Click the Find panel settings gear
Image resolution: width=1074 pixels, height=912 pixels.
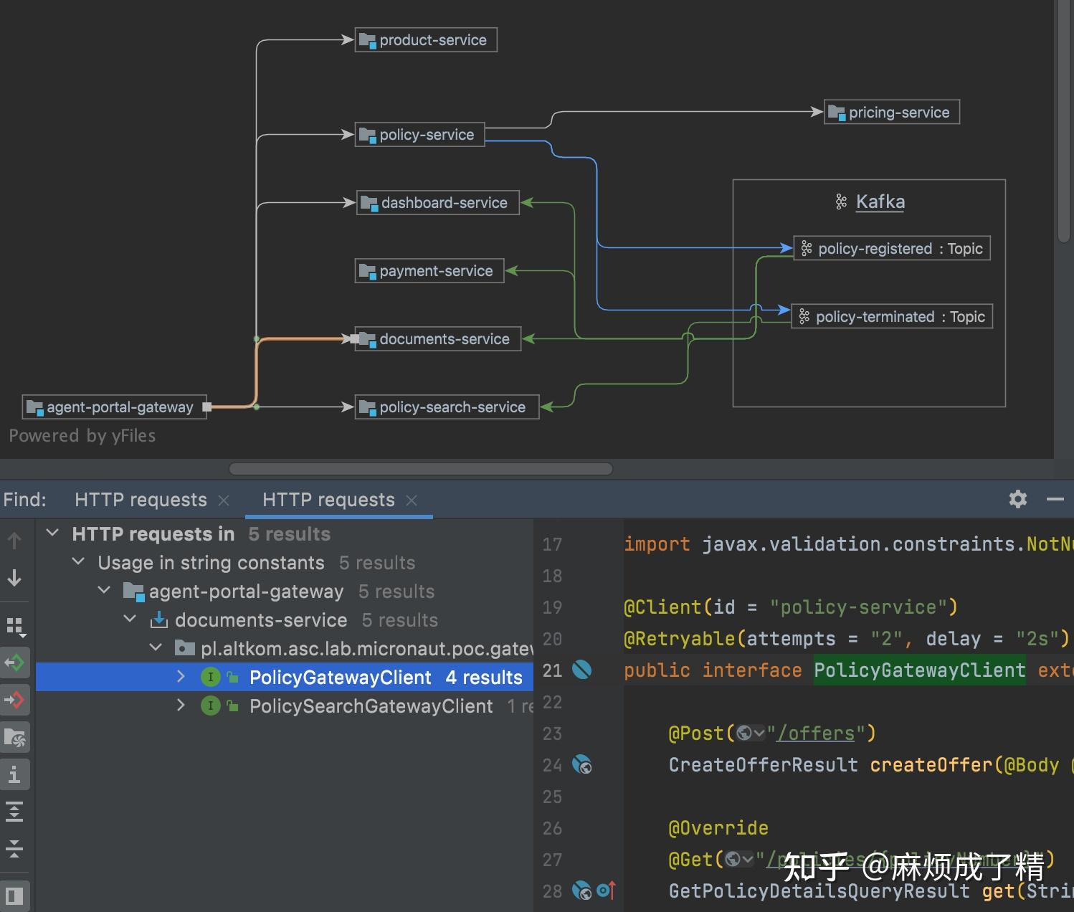(1017, 499)
